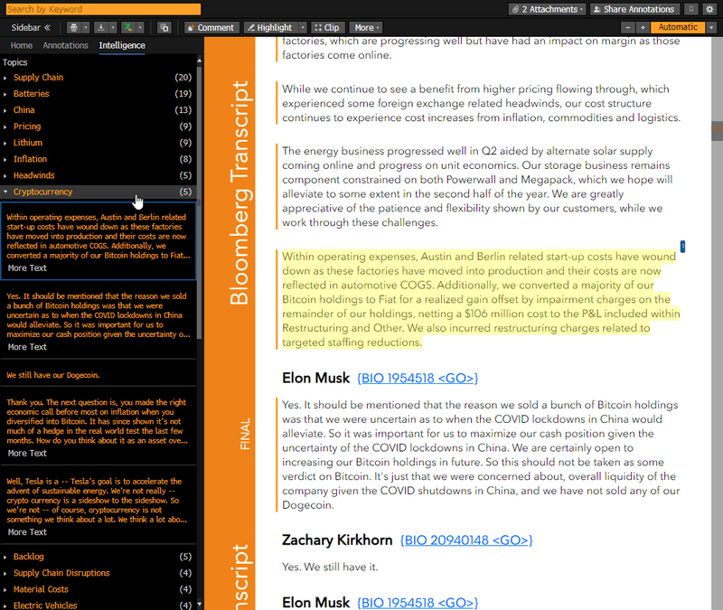Click the Share Annotations button
723x610 pixels.
click(x=634, y=9)
